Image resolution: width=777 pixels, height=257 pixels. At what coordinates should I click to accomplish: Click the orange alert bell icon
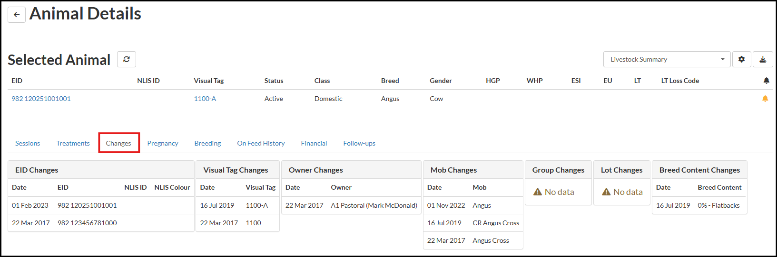point(765,99)
